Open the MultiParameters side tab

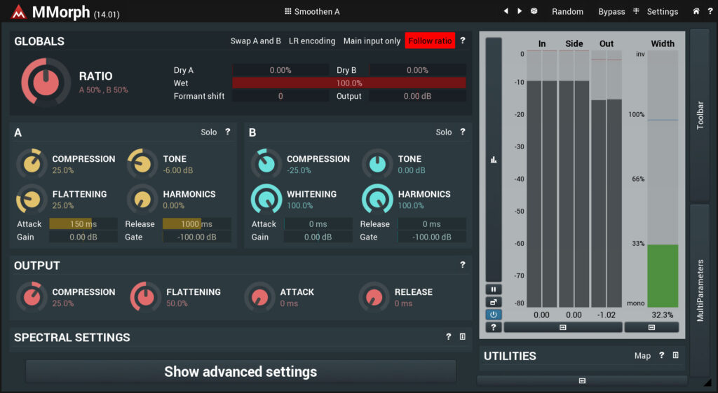pos(700,291)
